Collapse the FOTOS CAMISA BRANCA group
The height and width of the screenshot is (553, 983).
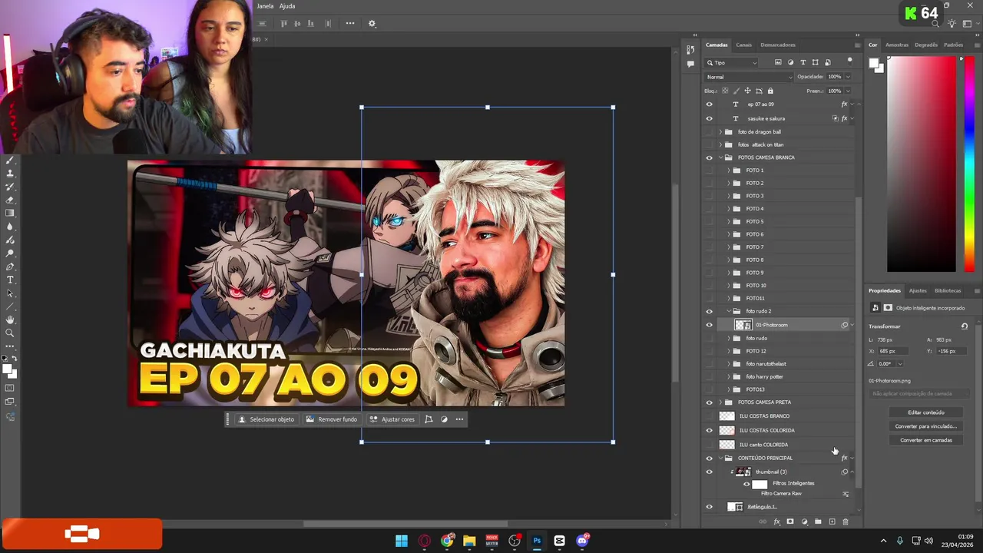(720, 157)
